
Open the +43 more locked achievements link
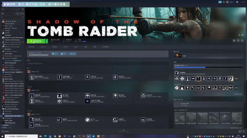point(236,88)
